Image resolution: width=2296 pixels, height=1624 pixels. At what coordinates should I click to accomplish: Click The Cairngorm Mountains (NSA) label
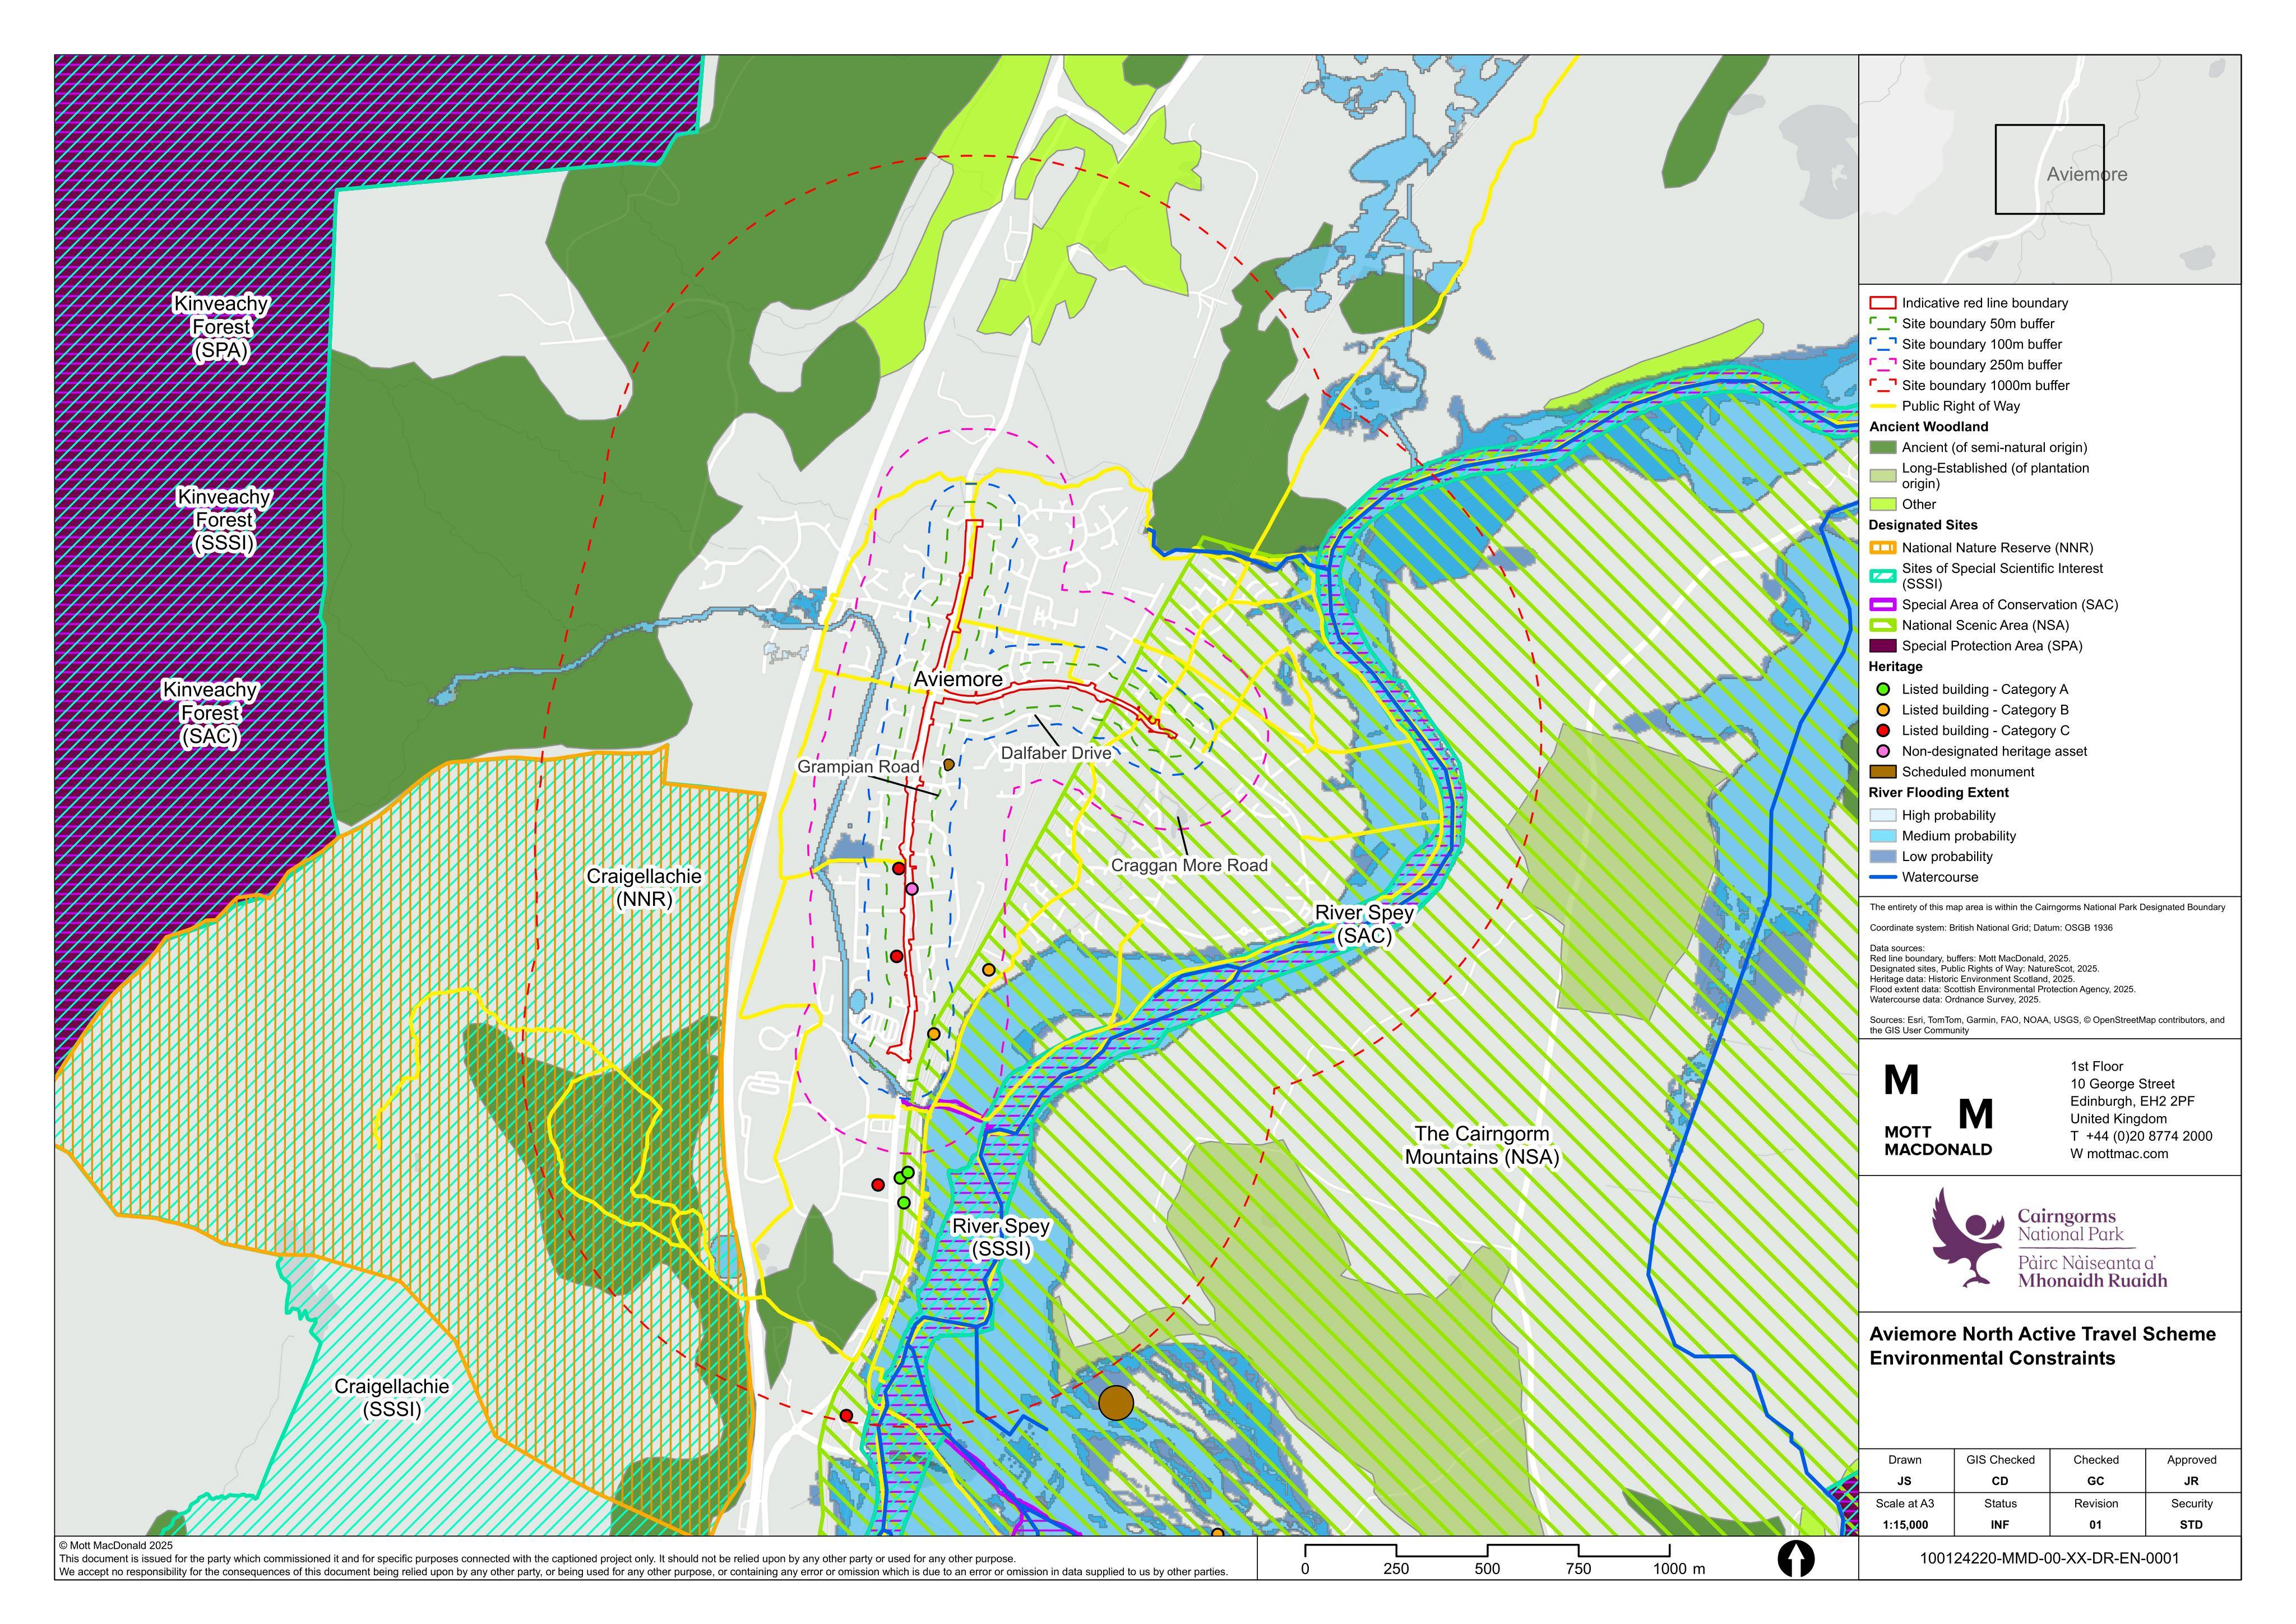pyautogui.click(x=1481, y=1145)
